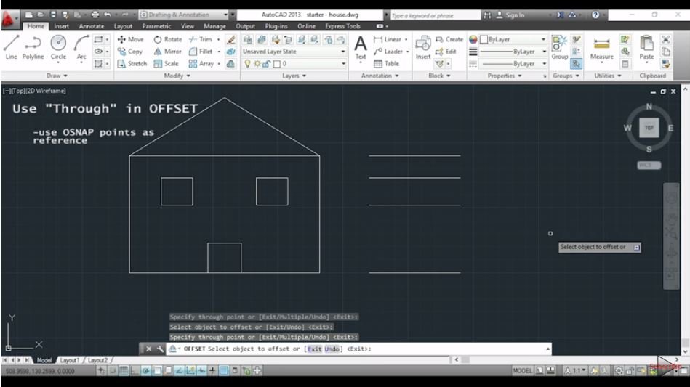Image resolution: width=690 pixels, height=387 pixels.
Task: Click the Fillet tool
Action: coord(200,52)
